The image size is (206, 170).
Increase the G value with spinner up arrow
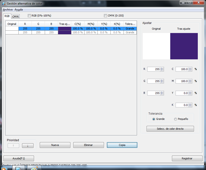[162, 80]
